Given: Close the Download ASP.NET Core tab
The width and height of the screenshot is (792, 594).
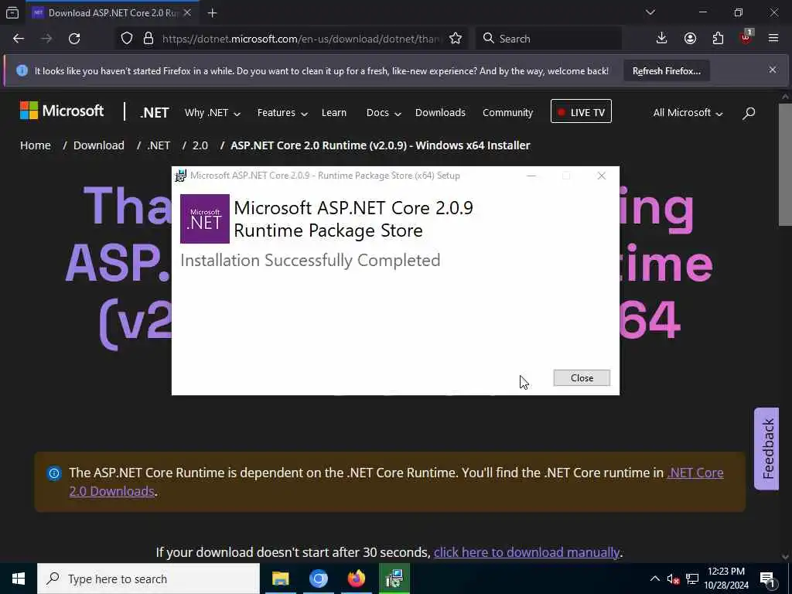Looking at the screenshot, I should click(187, 13).
